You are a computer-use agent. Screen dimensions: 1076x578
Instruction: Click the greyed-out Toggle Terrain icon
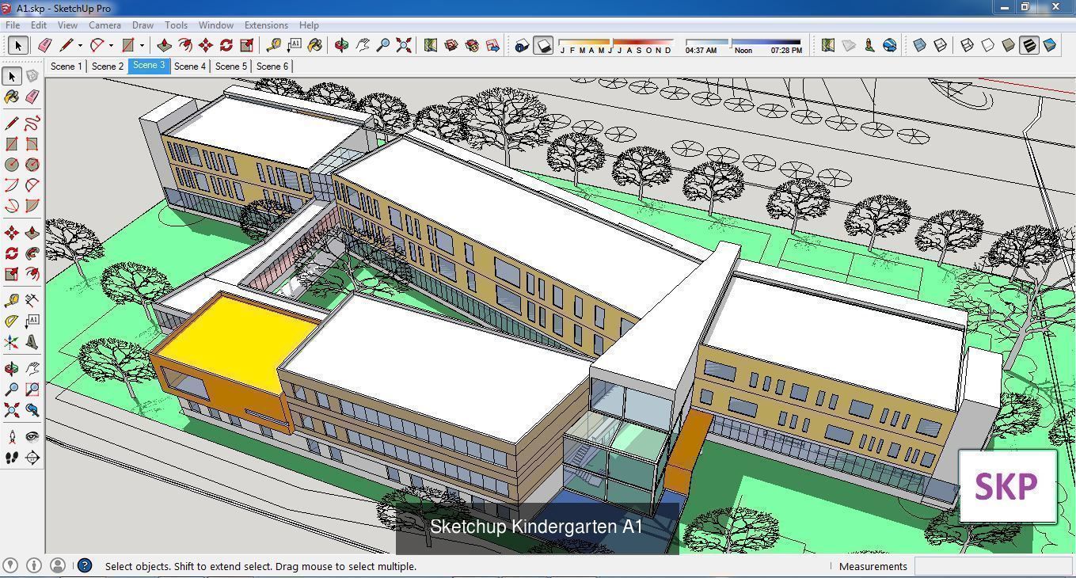pos(848,45)
